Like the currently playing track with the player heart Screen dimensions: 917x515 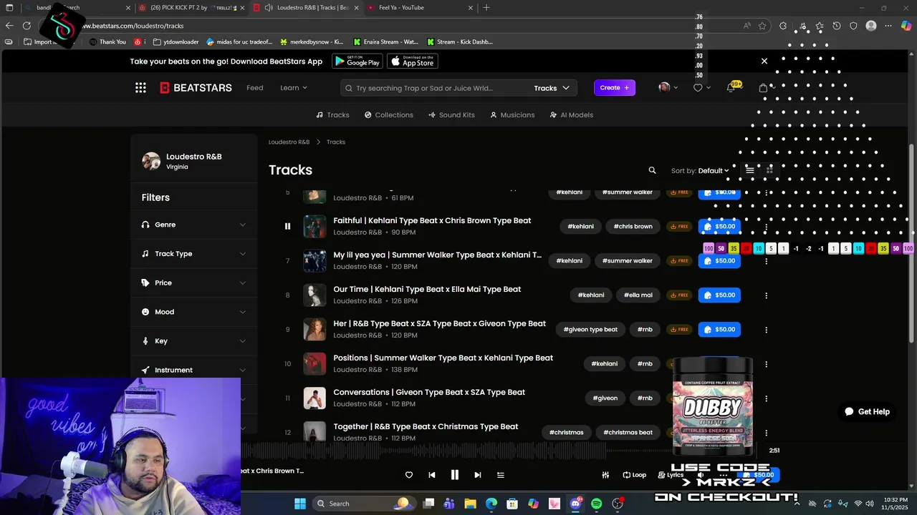click(409, 475)
